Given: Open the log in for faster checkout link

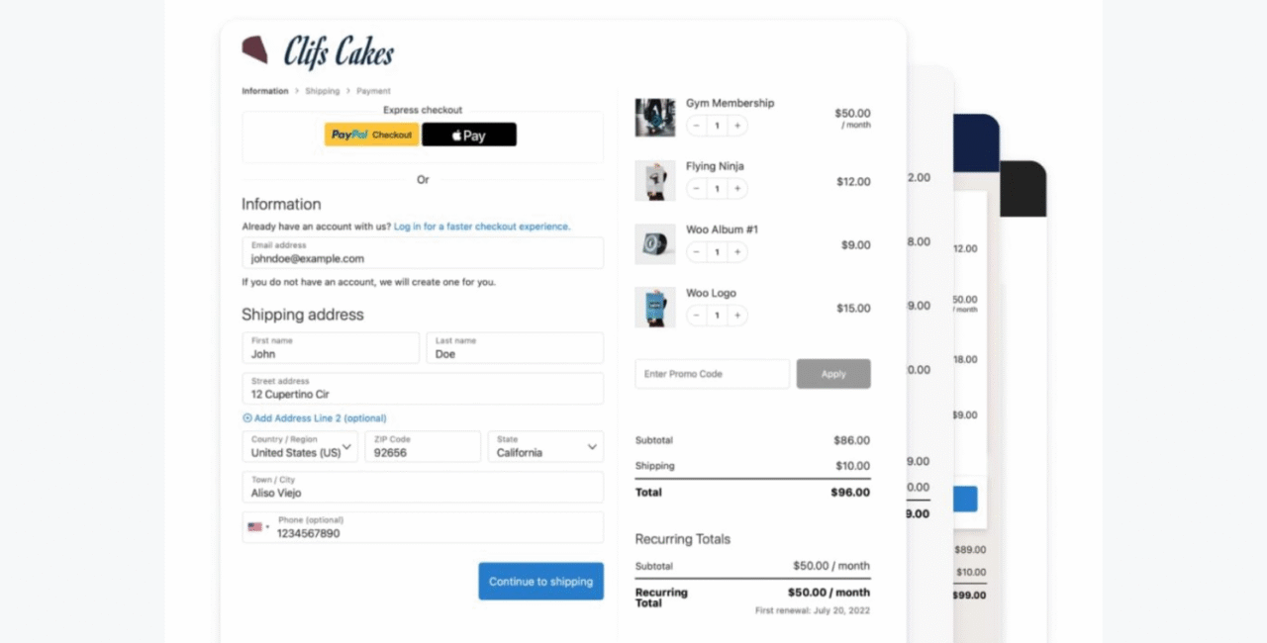Looking at the screenshot, I should pyautogui.click(x=482, y=227).
